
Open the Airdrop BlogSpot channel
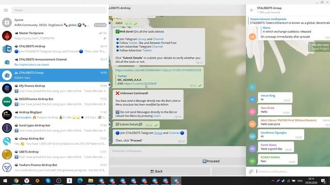(x=54, y=115)
